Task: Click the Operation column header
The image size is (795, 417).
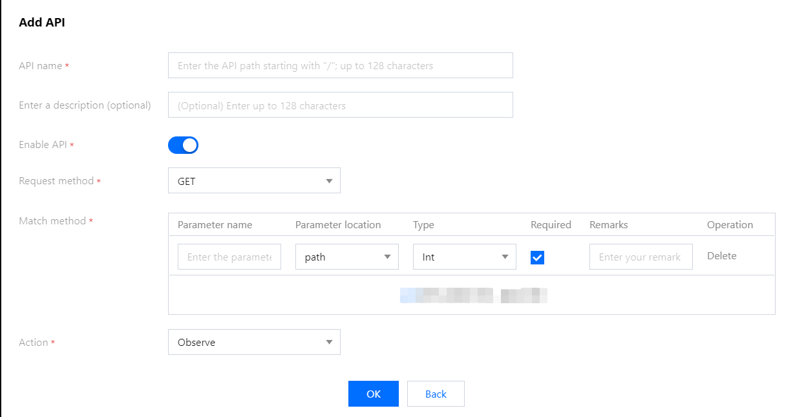Action: click(730, 225)
